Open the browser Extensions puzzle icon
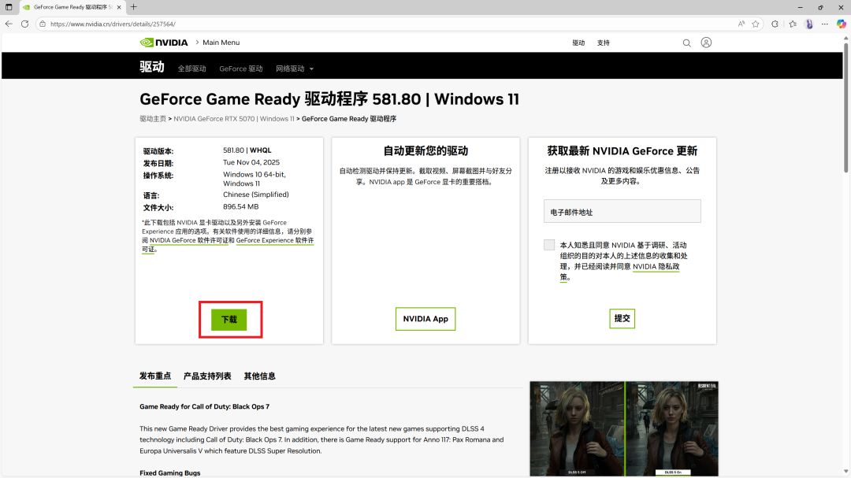 click(775, 24)
